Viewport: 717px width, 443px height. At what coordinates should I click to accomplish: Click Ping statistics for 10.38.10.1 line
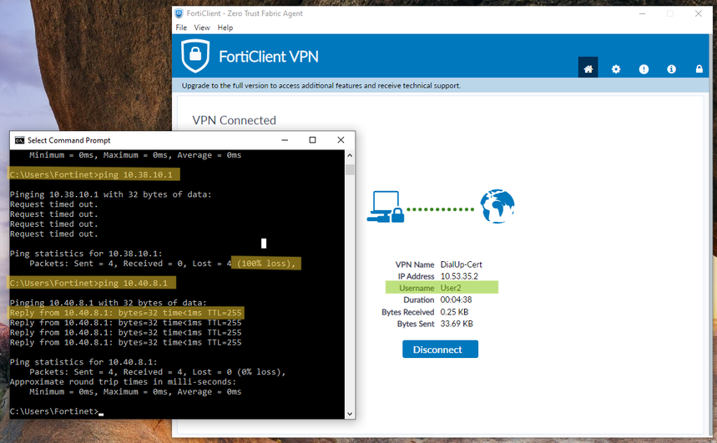click(x=86, y=254)
